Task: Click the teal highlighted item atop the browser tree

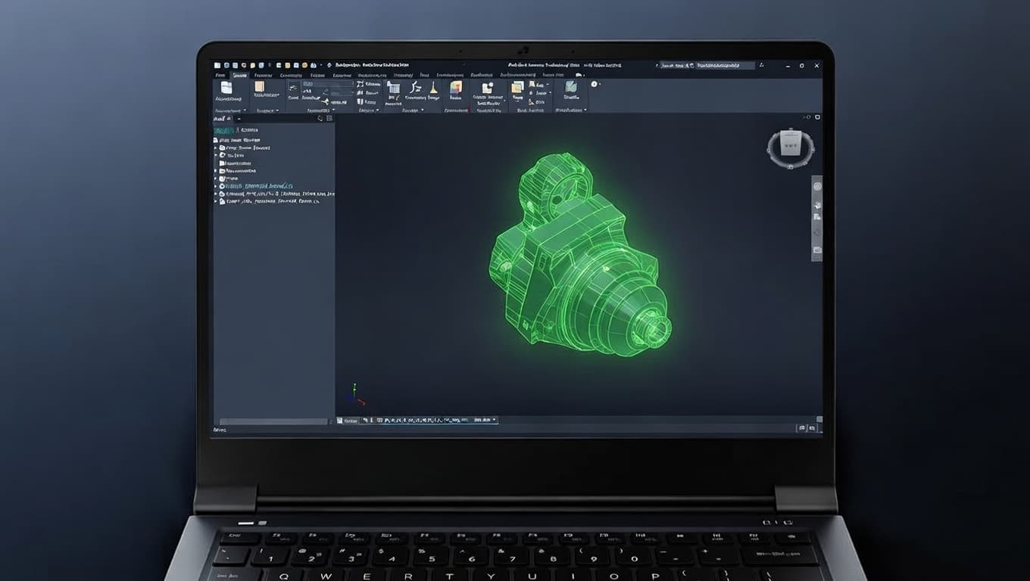Action: 226,130
